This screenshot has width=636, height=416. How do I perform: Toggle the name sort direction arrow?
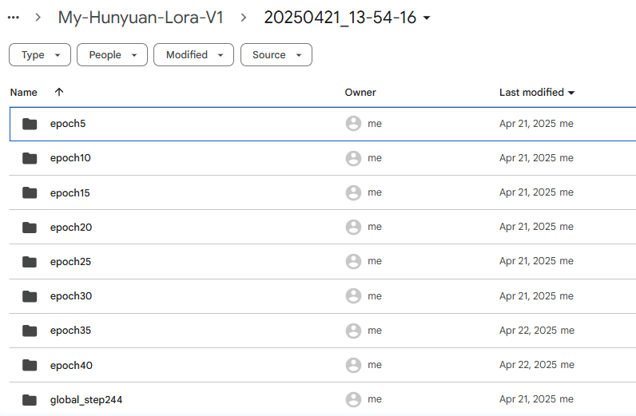coord(59,92)
